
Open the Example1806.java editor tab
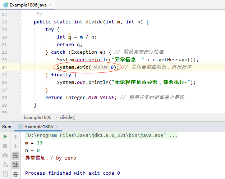pyautogui.click(x=27, y=5)
